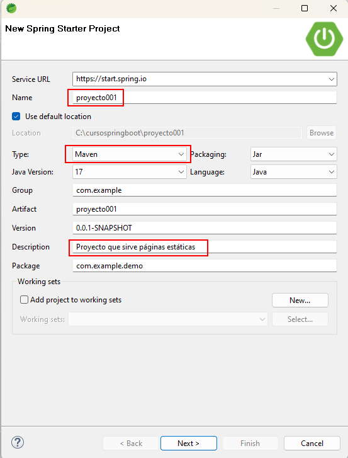Click the Spring Boot power logo
This screenshot has width=348, height=458.
pos(324,39)
